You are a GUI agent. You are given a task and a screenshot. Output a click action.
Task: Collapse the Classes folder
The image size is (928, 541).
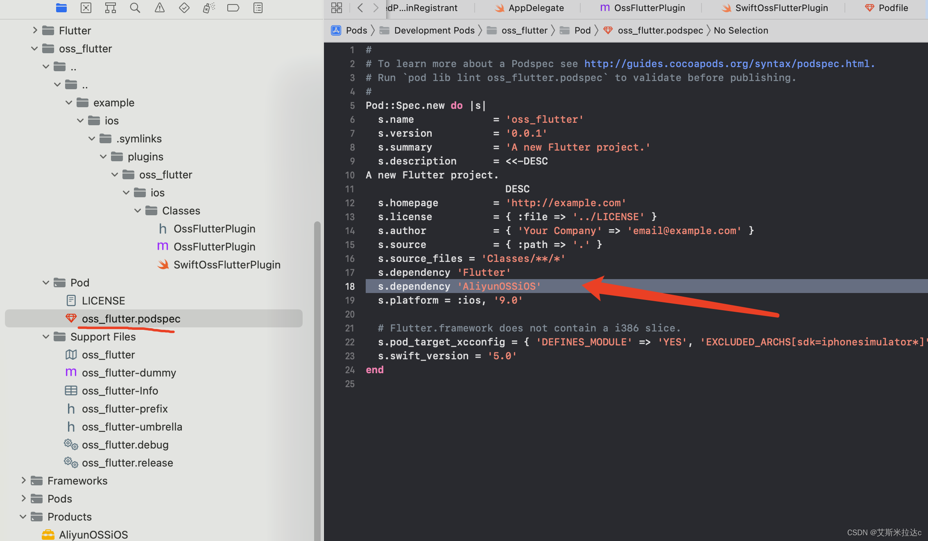(138, 211)
